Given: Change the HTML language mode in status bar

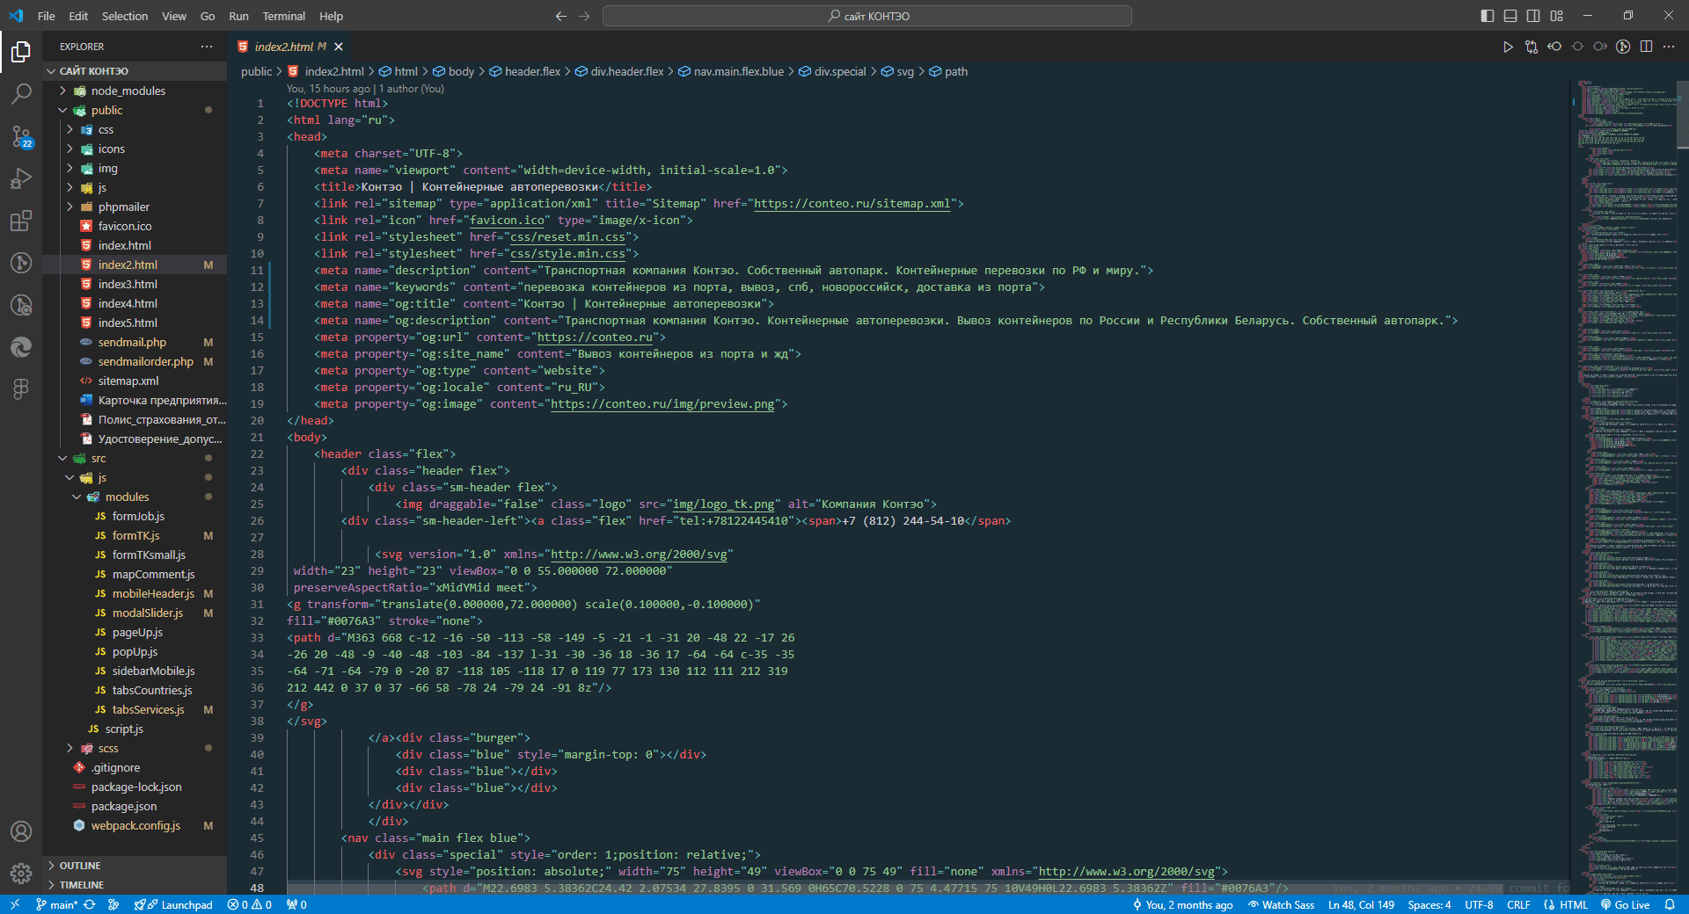Looking at the screenshot, I should pos(1574,904).
